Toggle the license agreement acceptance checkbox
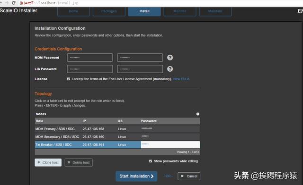Viewport: 303px width, 185px height. click(68, 79)
